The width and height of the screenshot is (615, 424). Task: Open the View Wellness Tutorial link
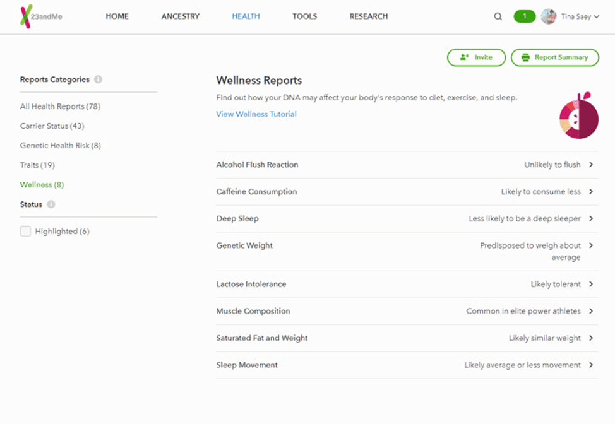256,114
